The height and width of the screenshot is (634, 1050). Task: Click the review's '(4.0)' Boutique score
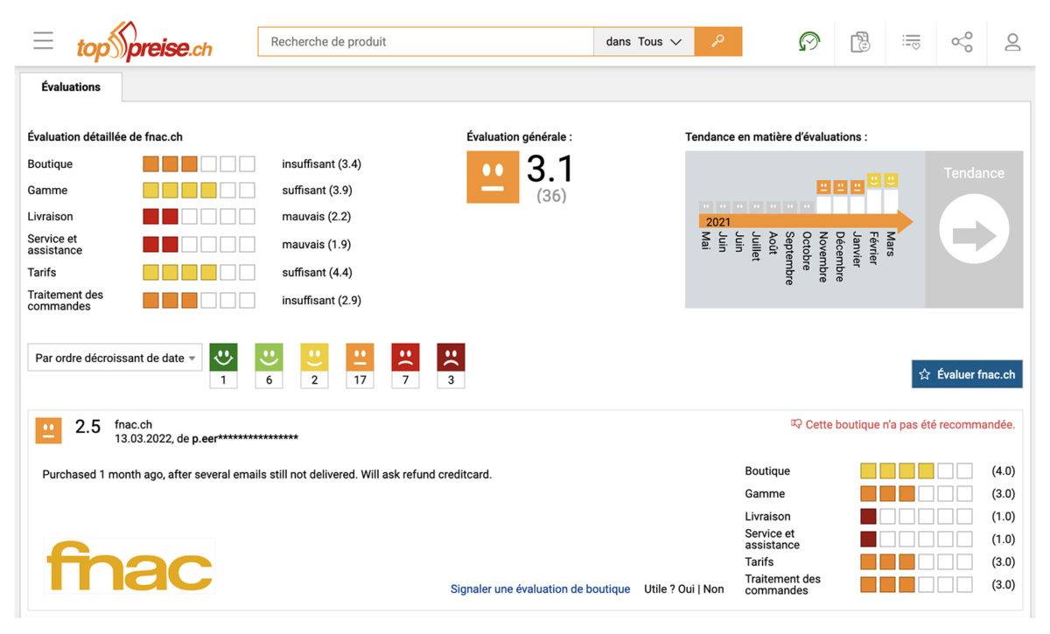coord(1003,470)
